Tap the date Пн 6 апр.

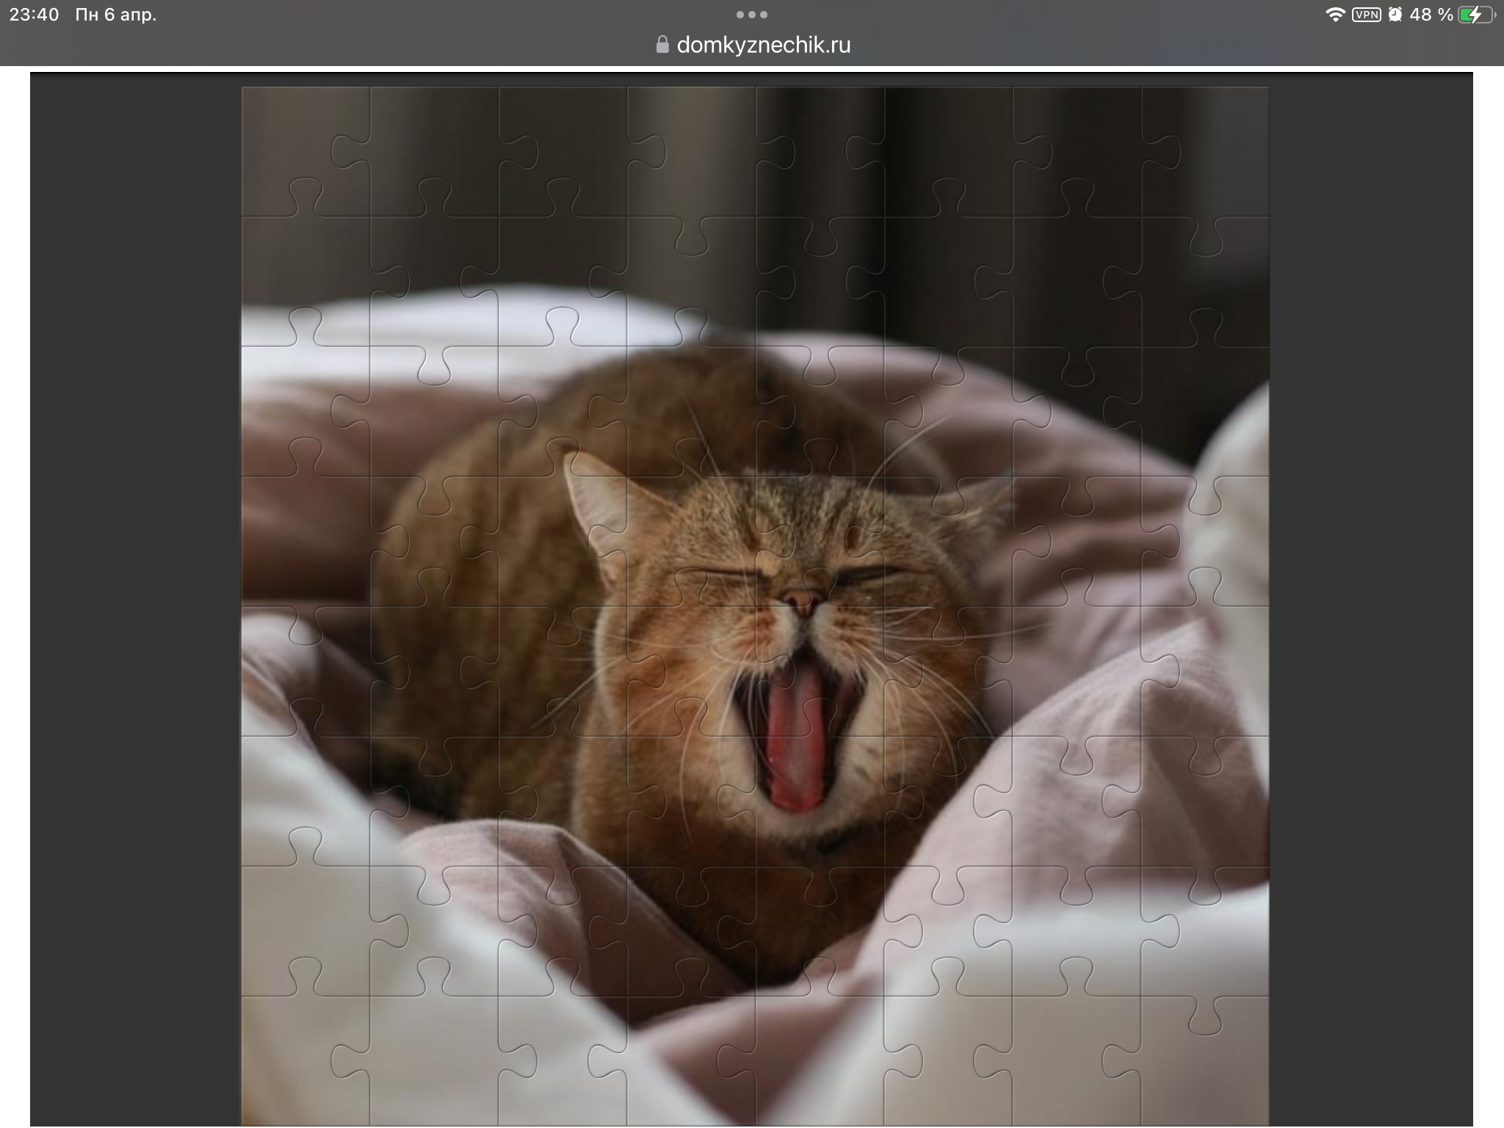116,15
